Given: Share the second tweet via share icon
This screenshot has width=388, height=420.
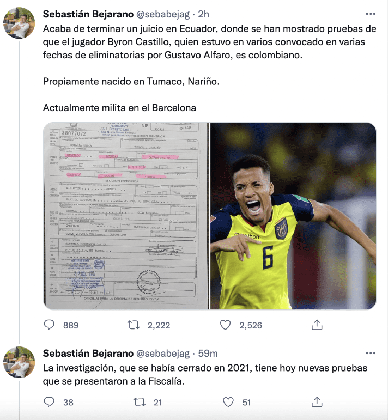Looking at the screenshot, I should tap(317, 402).
